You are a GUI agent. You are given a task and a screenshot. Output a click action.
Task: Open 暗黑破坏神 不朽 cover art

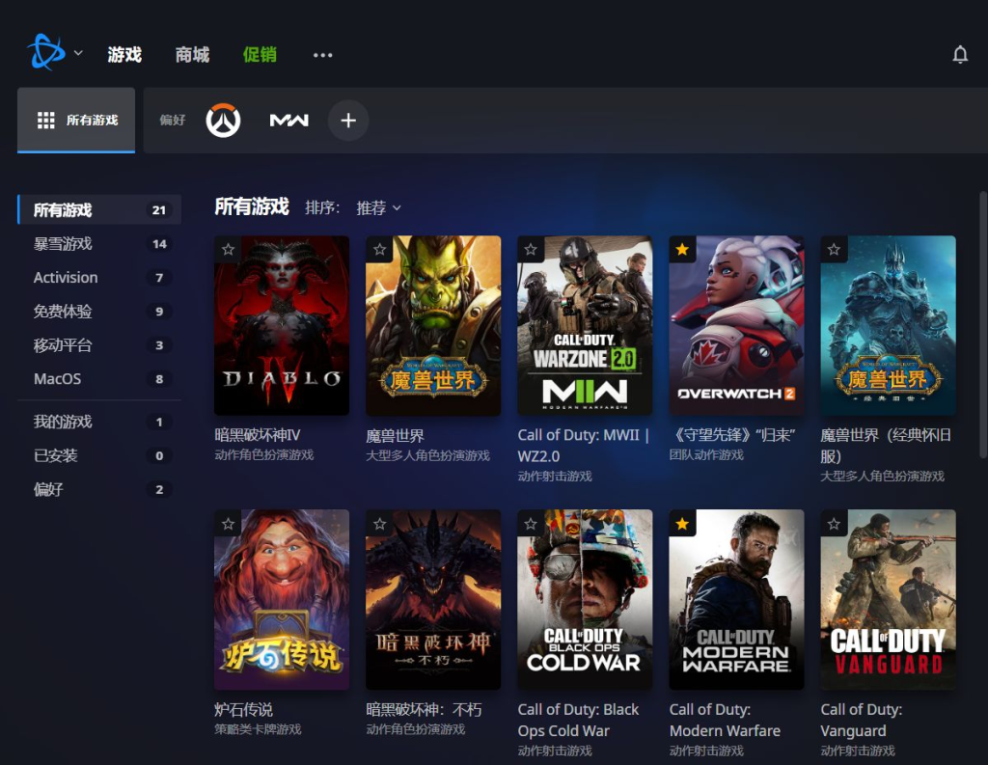pos(433,600)
